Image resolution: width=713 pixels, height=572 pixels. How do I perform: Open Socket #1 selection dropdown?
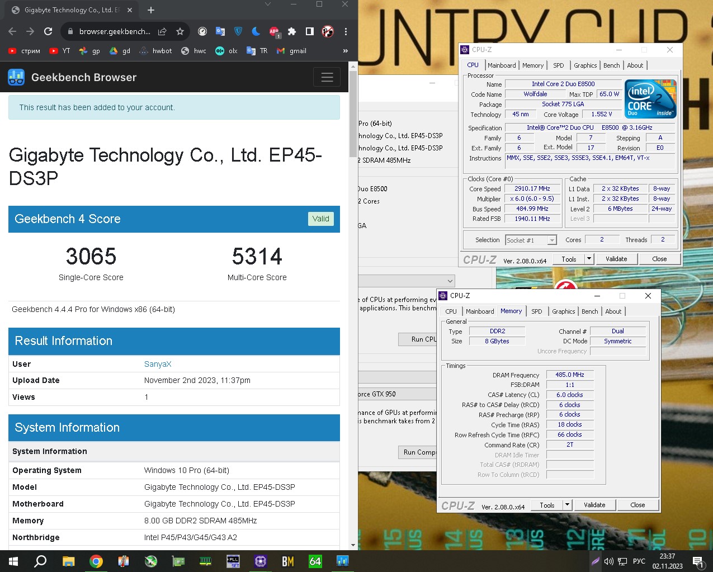click(531, 240)
